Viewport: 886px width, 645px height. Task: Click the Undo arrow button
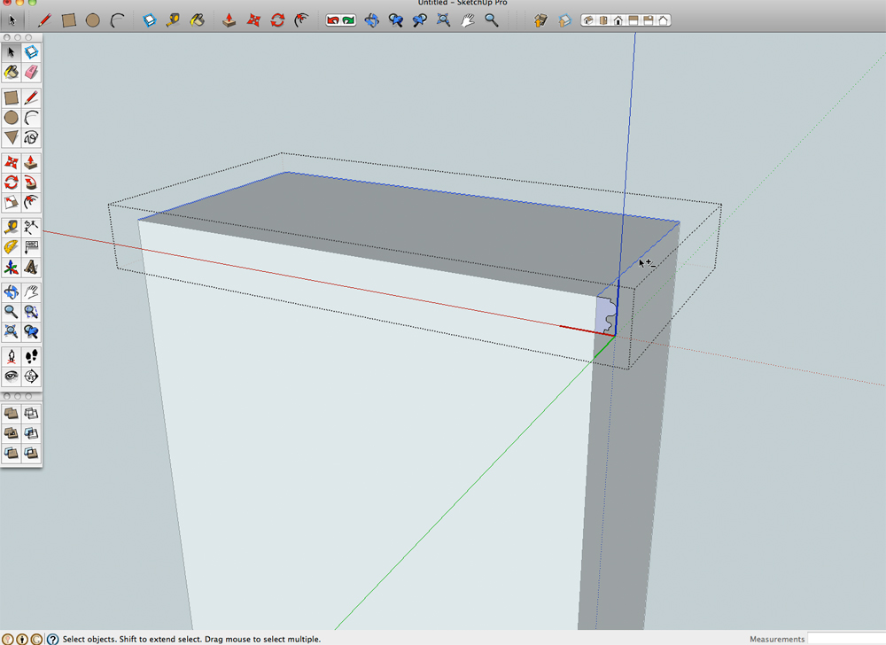click(x=333, y=19)
